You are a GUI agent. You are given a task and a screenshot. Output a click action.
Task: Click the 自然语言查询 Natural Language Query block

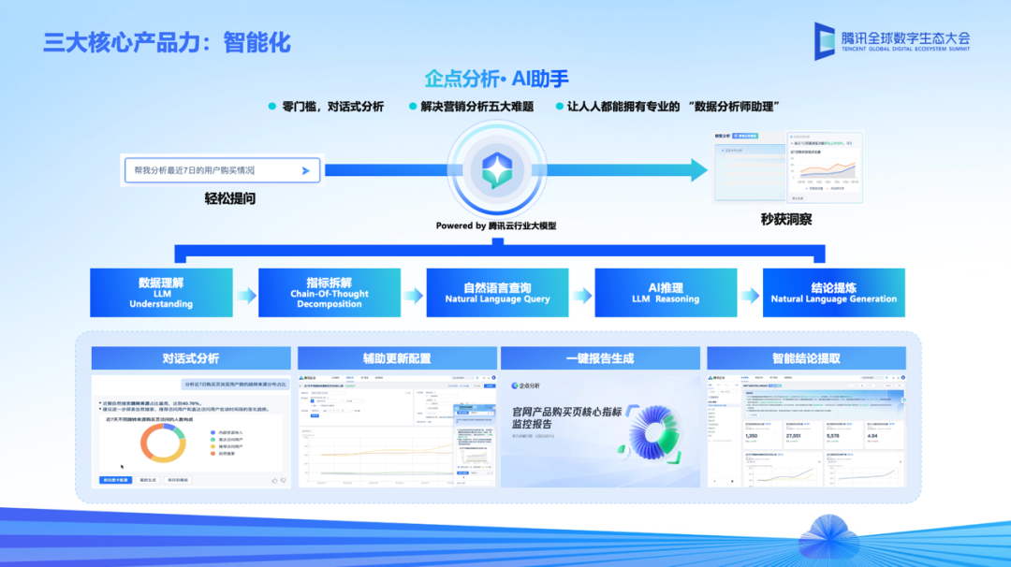(498, 293)
